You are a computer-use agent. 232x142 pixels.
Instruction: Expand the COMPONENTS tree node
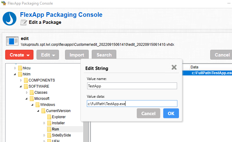(x=21, y=80)
